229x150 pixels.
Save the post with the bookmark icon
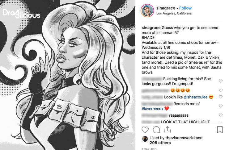[220, 130]
